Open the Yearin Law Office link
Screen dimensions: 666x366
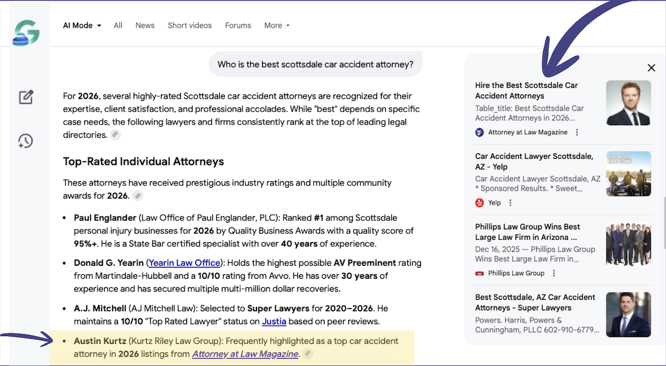coord(185,263)
